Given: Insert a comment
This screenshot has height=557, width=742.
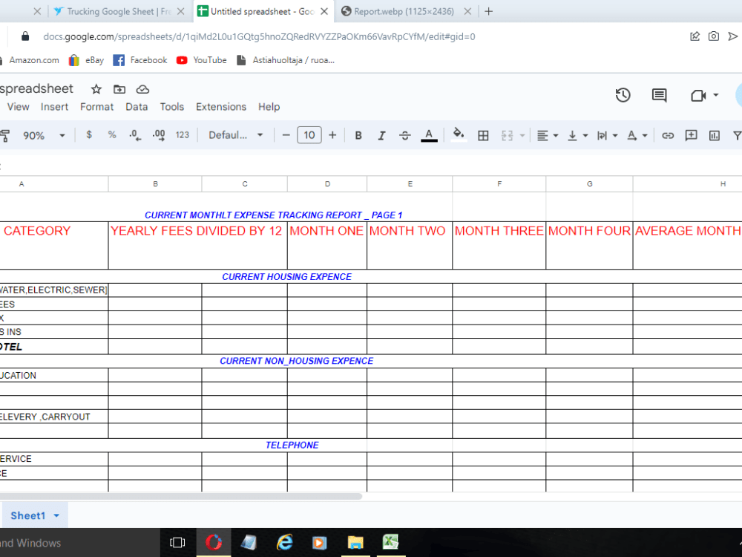Looking at the screenshot, I should (x=691, y=134).
